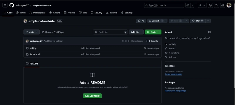Screen dimensions: 235x105
Task: Open the 0 stars link
Action: click(170, 48)
